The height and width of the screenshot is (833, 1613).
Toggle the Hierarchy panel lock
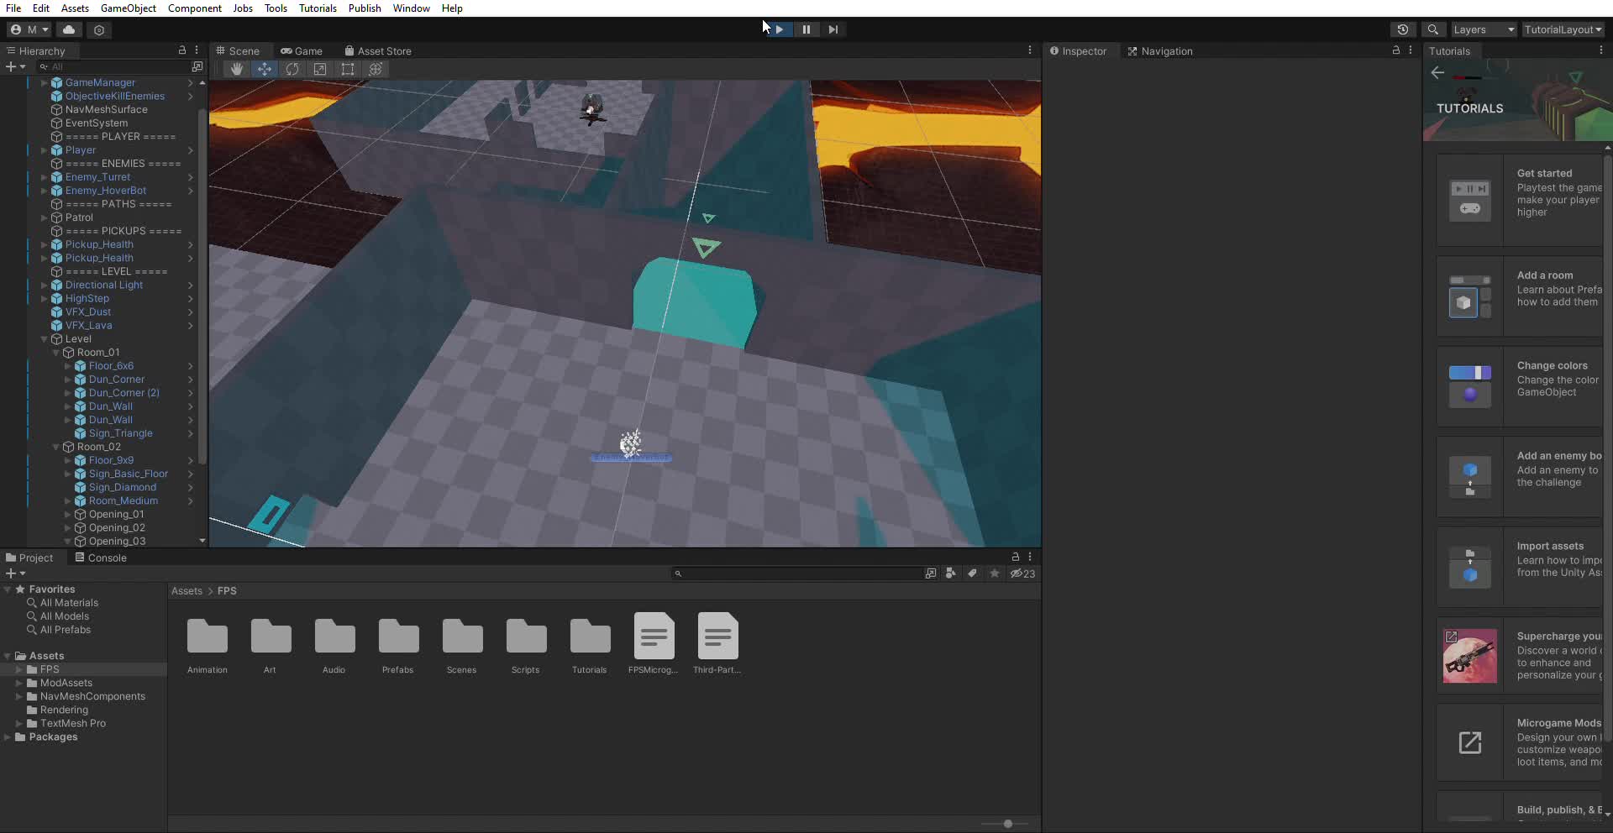click(182, 50)
